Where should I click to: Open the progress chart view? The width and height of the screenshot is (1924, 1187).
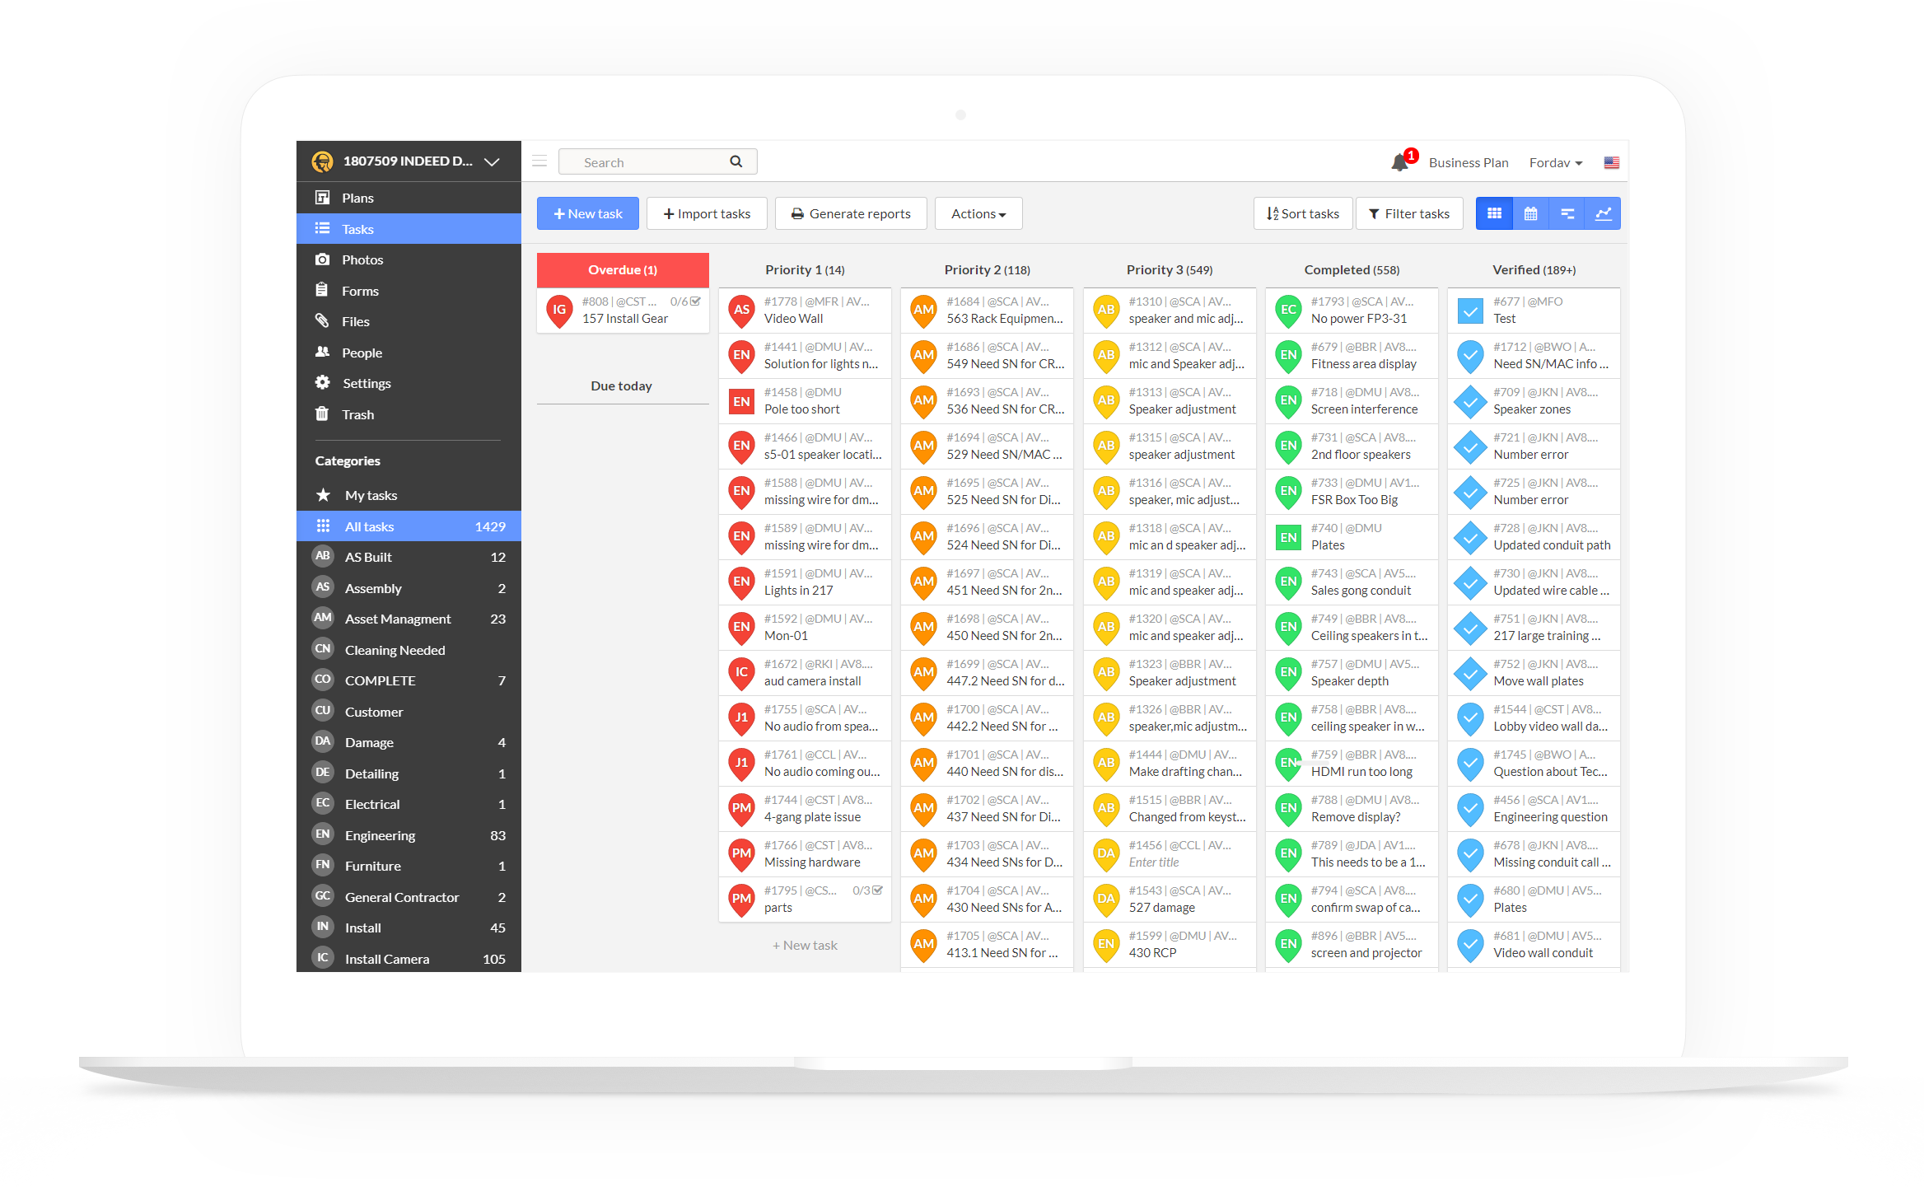point(1603,213)
